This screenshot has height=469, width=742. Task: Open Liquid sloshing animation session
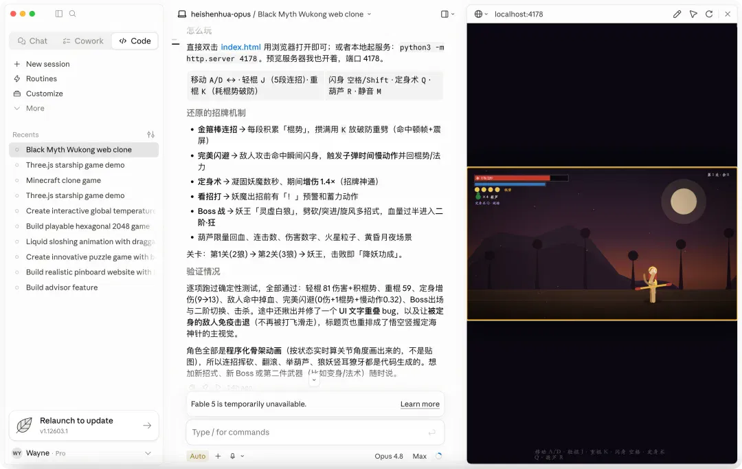tap(84, 241)
